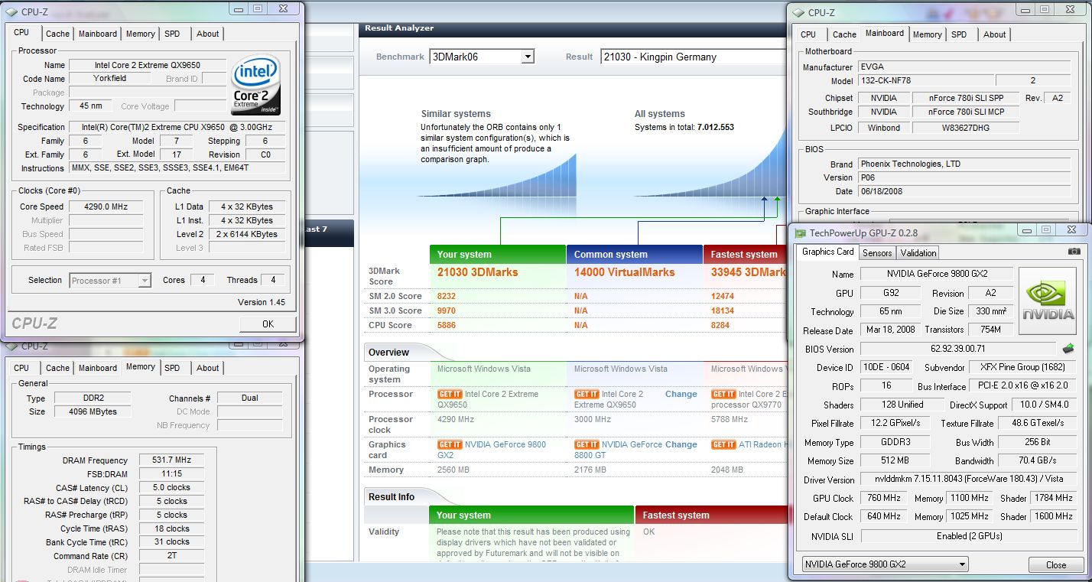This screenshot has width=1092, height=582.
Task: Click the Intel Core 2 Extreme QX9650 name field
Action: point(148,65)
